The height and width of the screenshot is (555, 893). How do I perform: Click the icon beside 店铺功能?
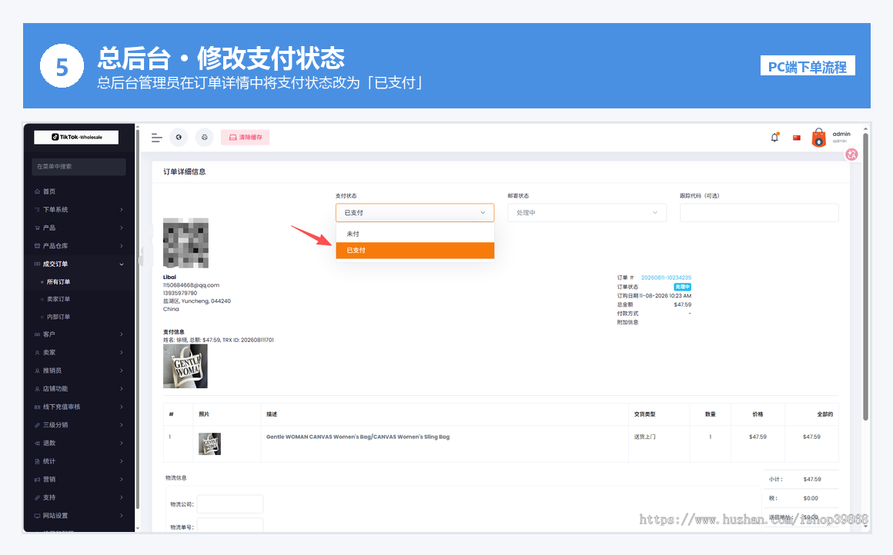(37, 389)
